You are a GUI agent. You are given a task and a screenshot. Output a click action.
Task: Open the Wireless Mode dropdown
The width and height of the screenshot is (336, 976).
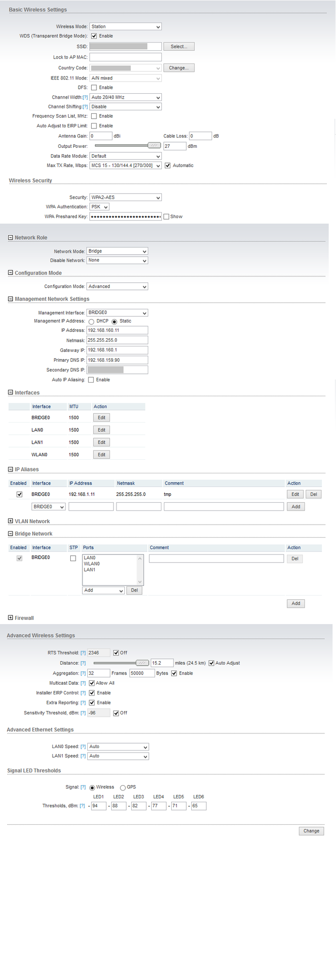pos(125,27)
